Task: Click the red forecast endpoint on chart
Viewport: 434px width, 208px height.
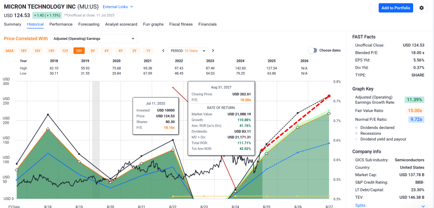Action: (x=328, y=97)
